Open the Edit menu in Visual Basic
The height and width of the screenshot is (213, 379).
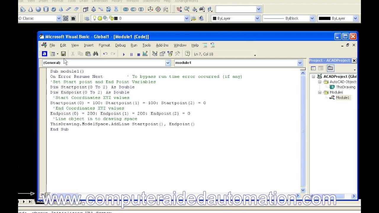click(63, 45)
